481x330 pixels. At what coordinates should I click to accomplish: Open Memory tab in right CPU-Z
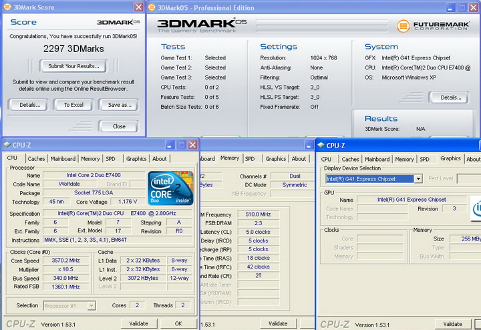404,159
